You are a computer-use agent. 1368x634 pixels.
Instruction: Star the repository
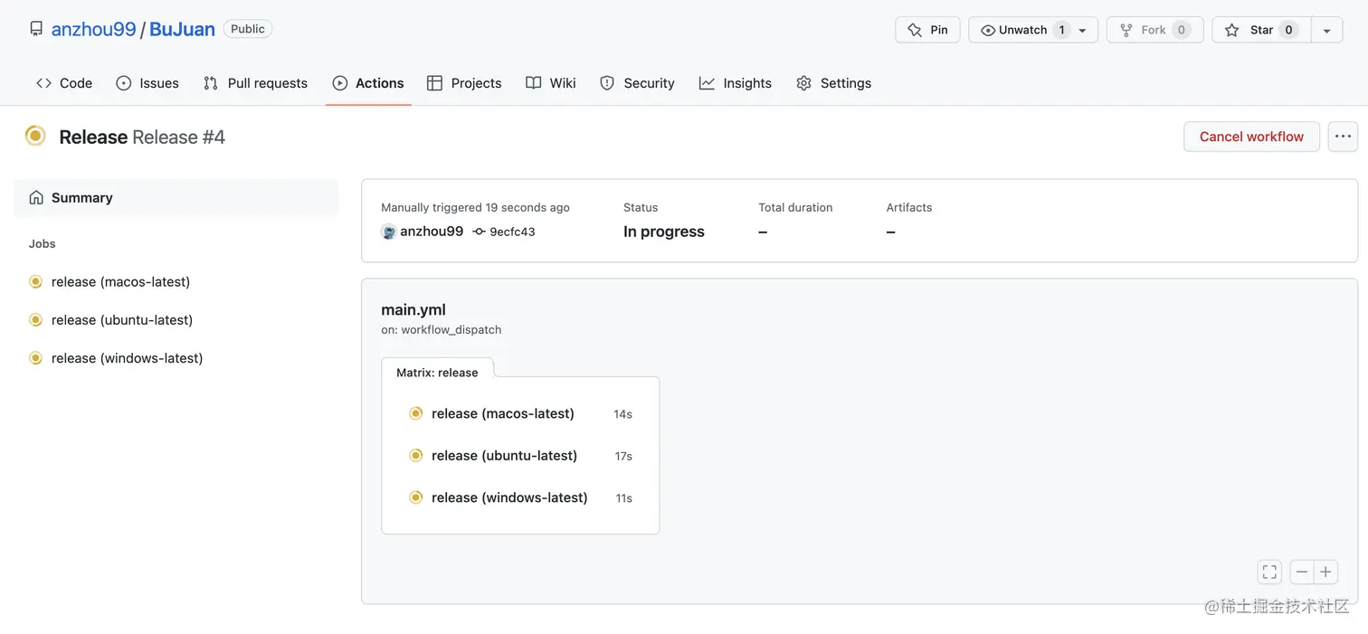(1261, 30)
